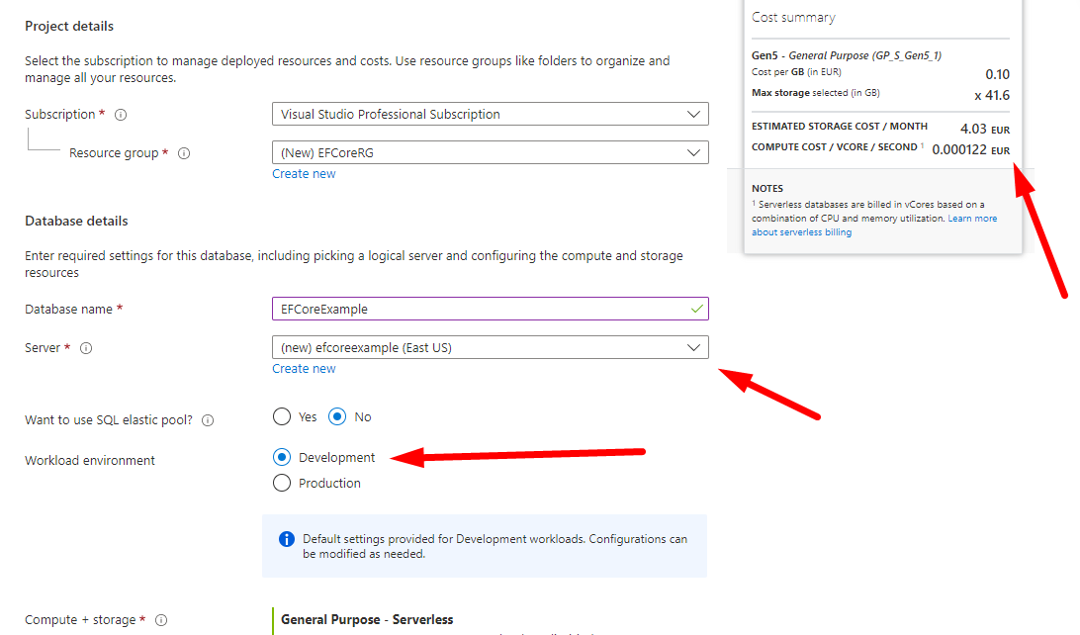Click the SQL elastic pool info icon
Viewport: 1080px width, 635px height.
point(208,420)
